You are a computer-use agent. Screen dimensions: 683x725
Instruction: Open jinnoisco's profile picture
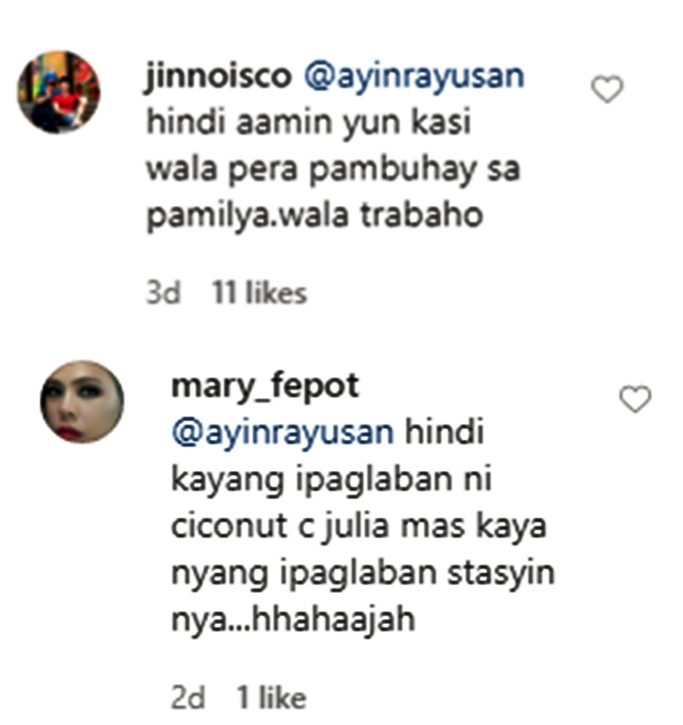click(x=58, y=92)
